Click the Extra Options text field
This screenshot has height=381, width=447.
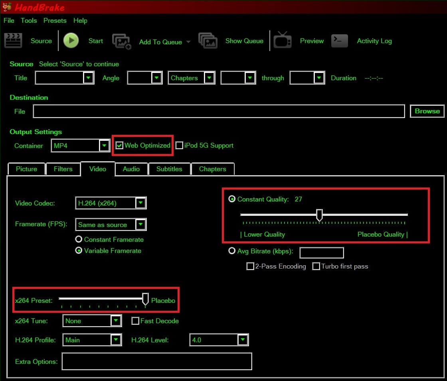coord(157,361)
